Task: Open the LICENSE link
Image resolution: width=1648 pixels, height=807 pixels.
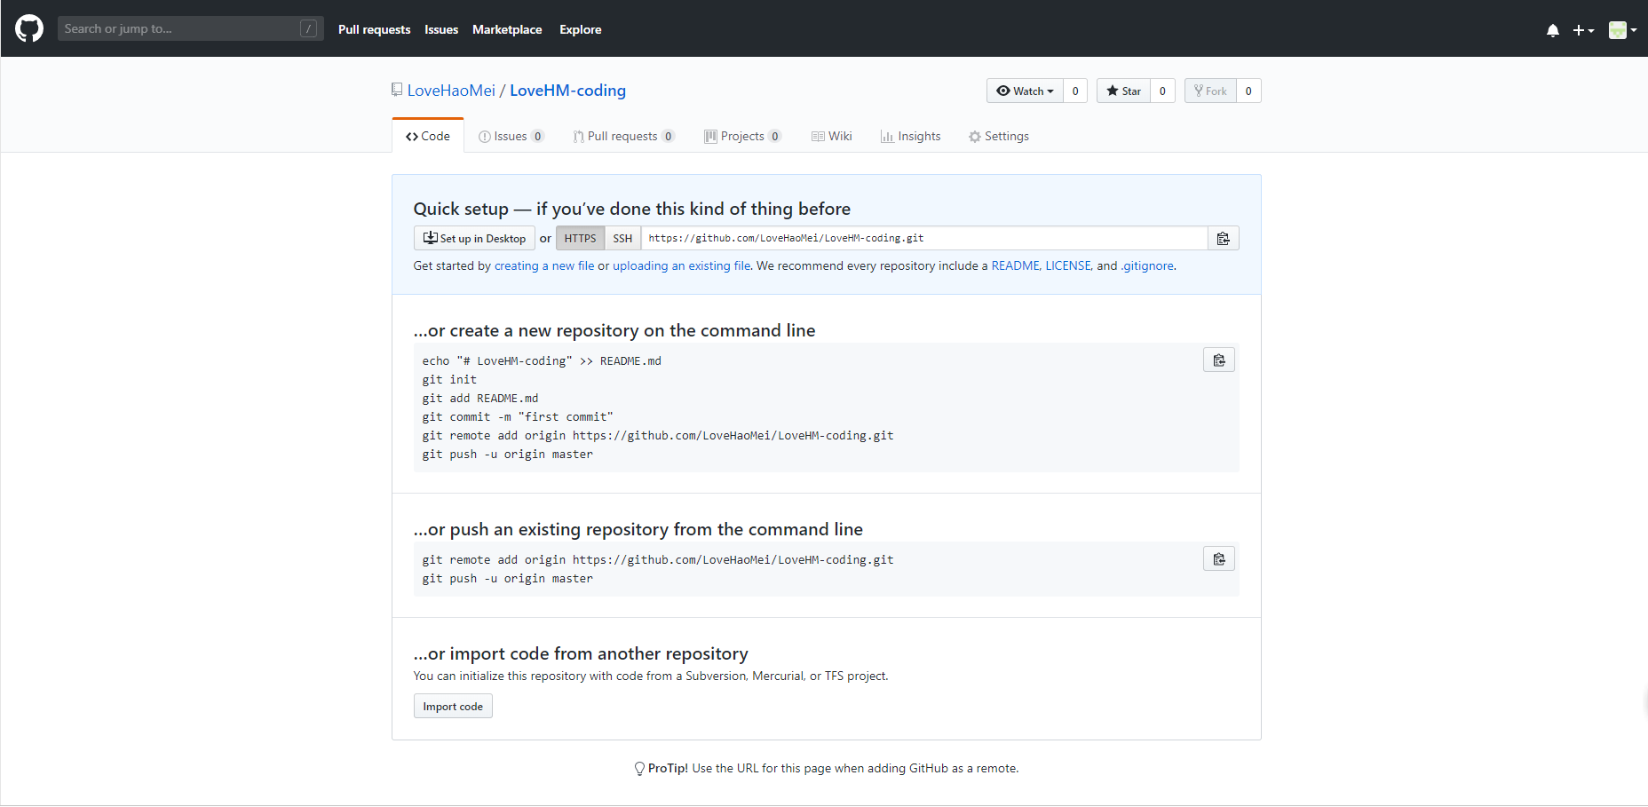Action: click(x=1068, y=265)
